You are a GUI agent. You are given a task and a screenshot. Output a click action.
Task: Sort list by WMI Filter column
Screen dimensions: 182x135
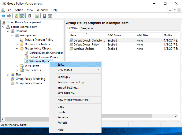click(x=149, y=35)
